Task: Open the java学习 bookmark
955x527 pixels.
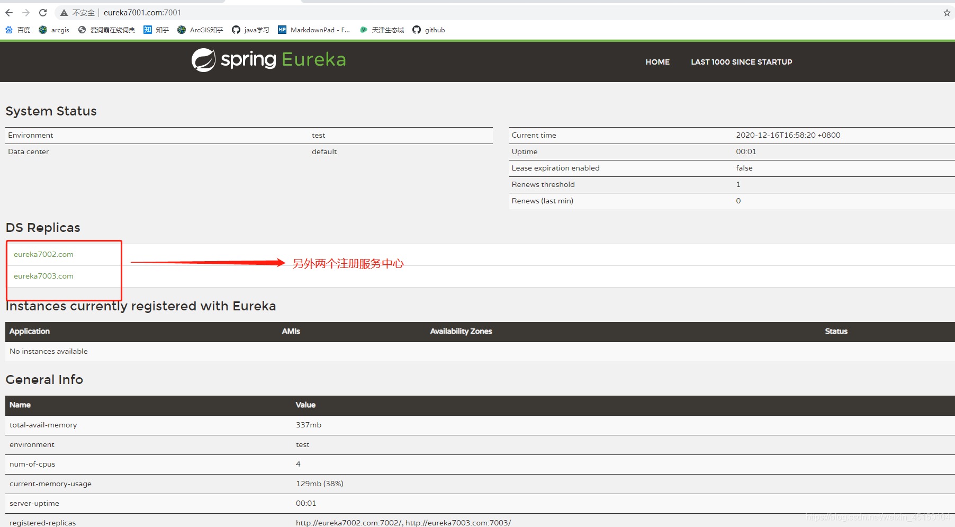Action: click(x=250, y=30)
